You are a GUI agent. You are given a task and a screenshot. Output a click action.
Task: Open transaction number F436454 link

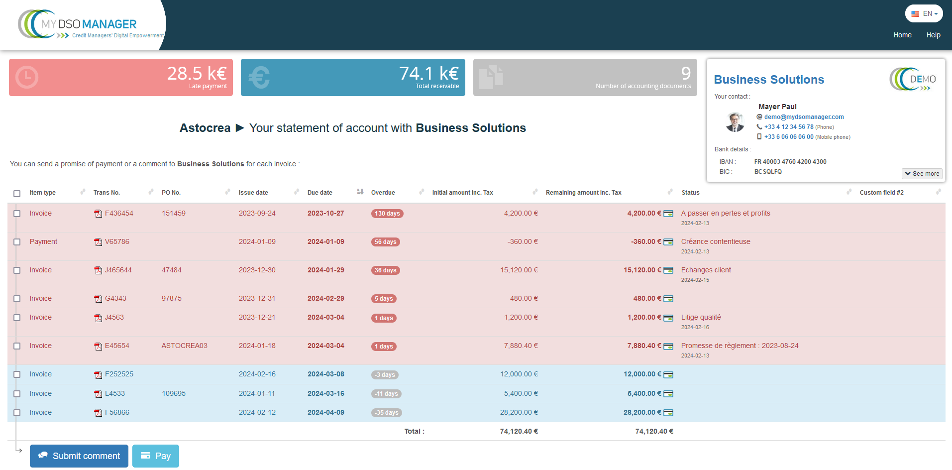coord(119,214)
